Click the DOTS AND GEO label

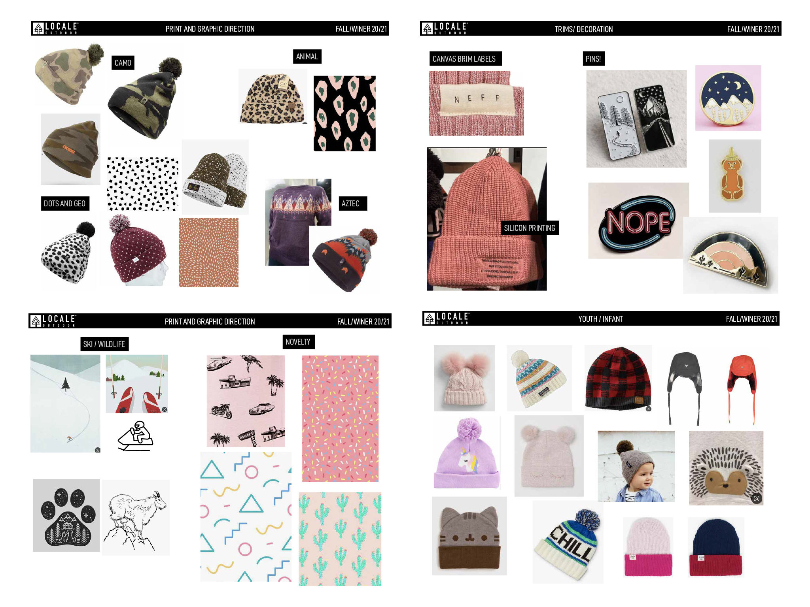65,204
